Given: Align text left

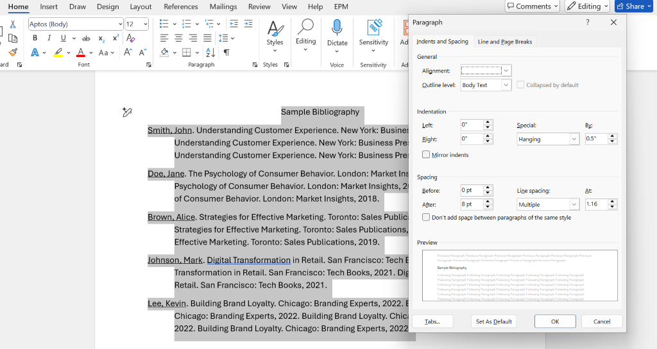Looking at the screenshot, I should (x=164, y=38).
